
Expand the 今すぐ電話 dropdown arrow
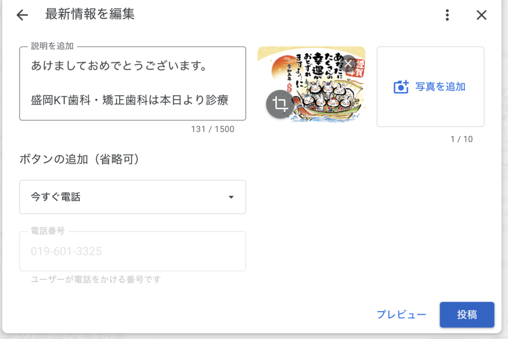pyautogui.click(x=231, y=197)
